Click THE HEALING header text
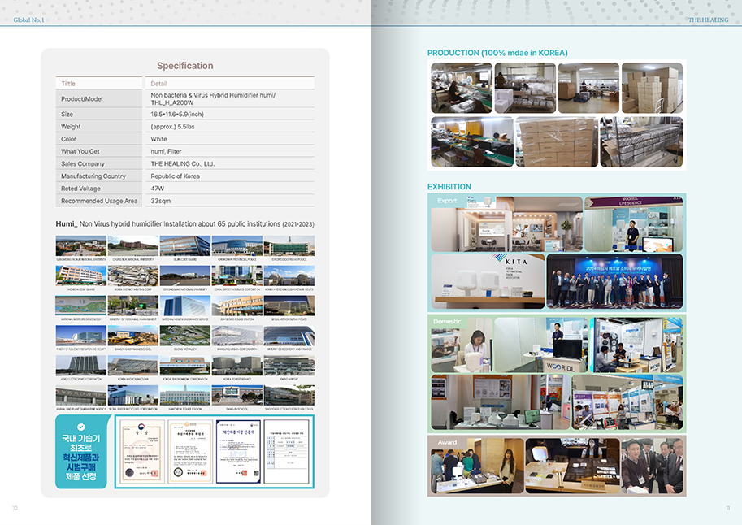 (x=708, y=20)
